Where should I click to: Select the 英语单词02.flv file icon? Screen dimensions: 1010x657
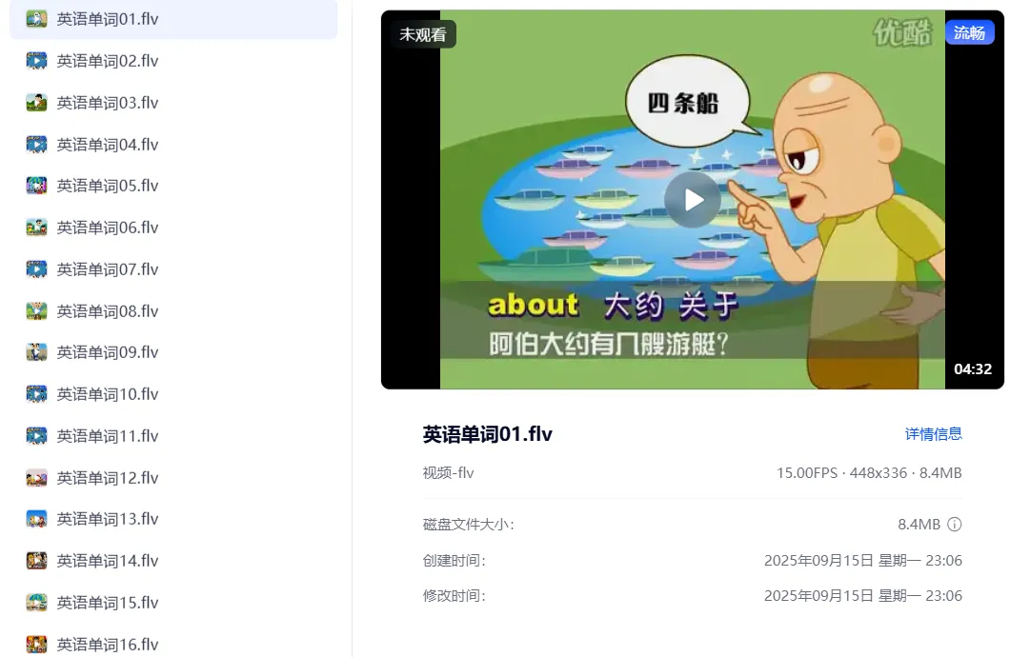[x=37, y=61]
